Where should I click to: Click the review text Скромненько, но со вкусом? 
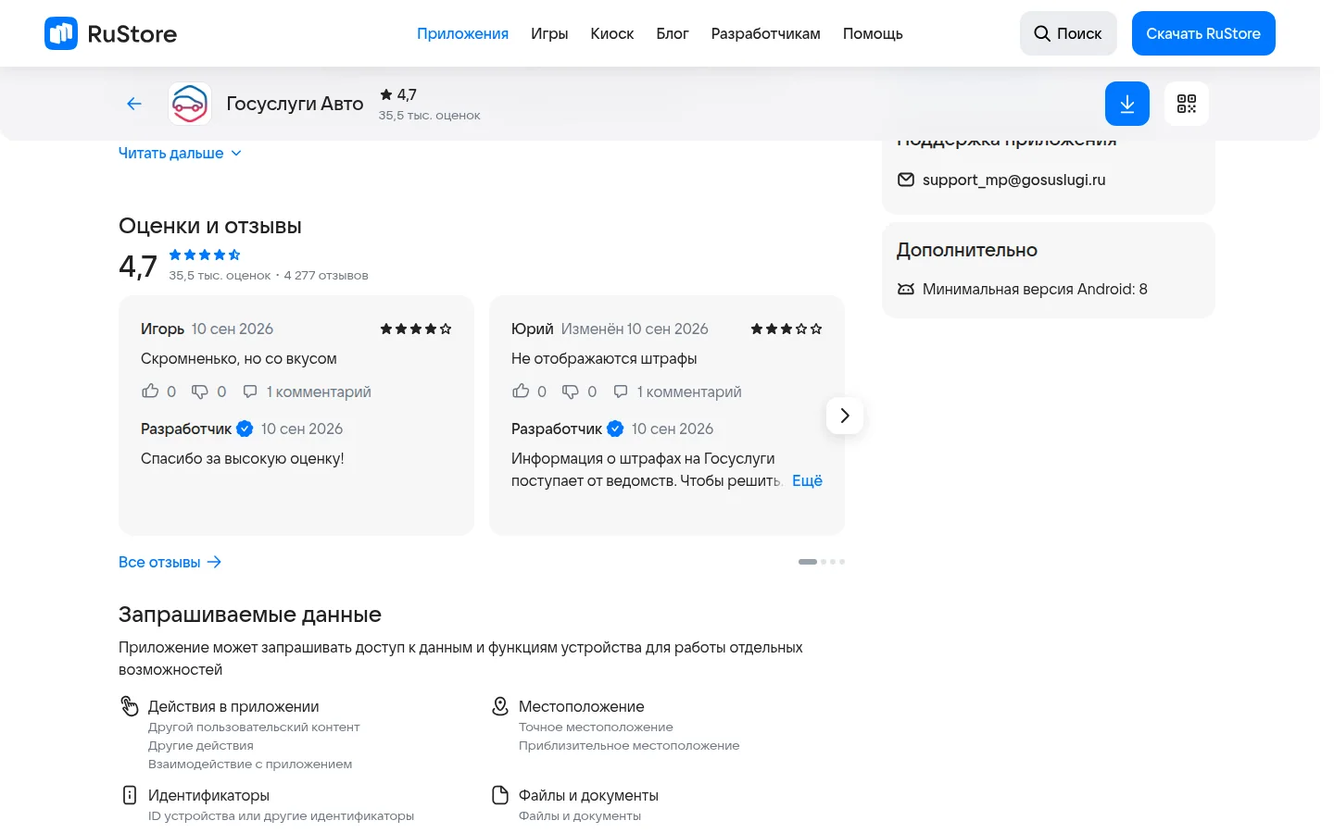point(239,358)
